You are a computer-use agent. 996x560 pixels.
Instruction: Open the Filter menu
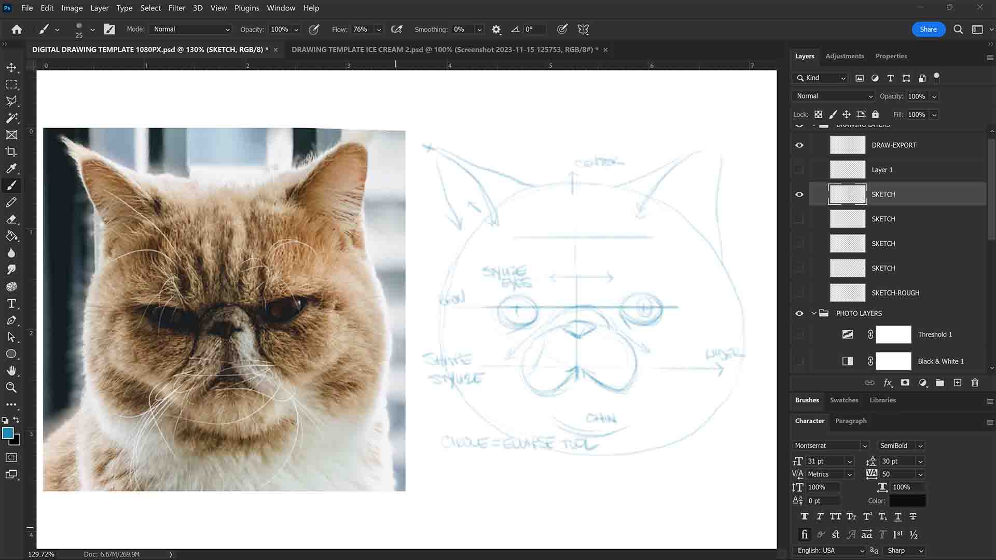[x=176, y=8]
